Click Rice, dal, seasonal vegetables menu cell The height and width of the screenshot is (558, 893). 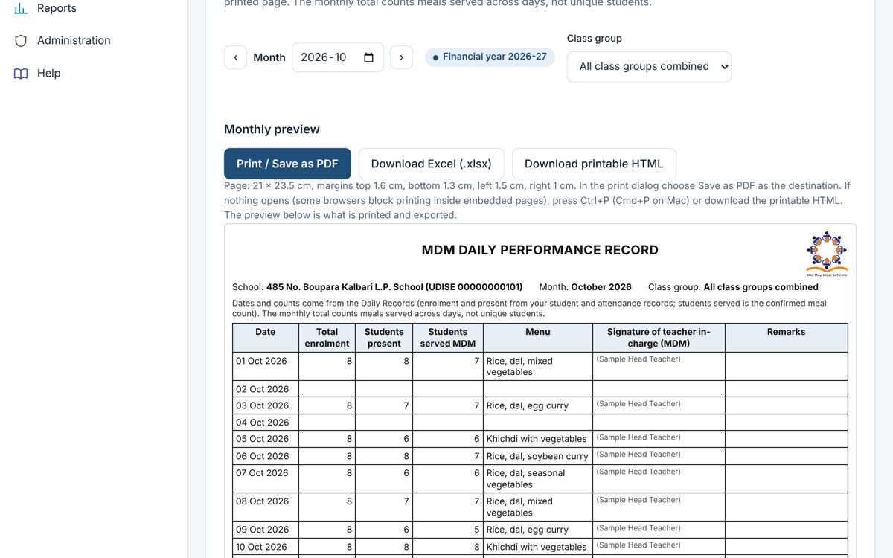pos(538,478)
